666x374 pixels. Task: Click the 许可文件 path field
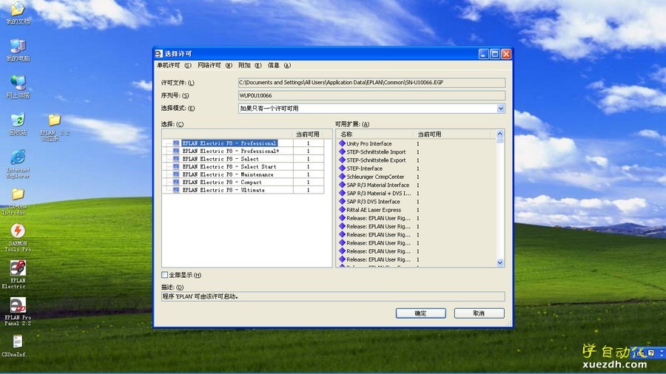(x=371, y=83)
